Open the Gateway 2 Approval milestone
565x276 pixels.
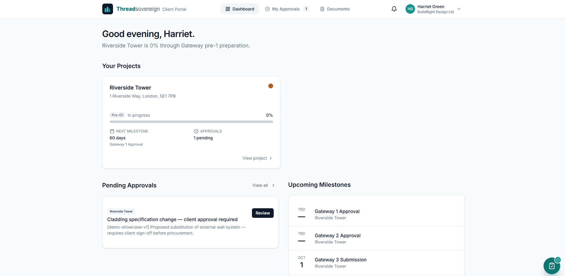pos(376,238)
